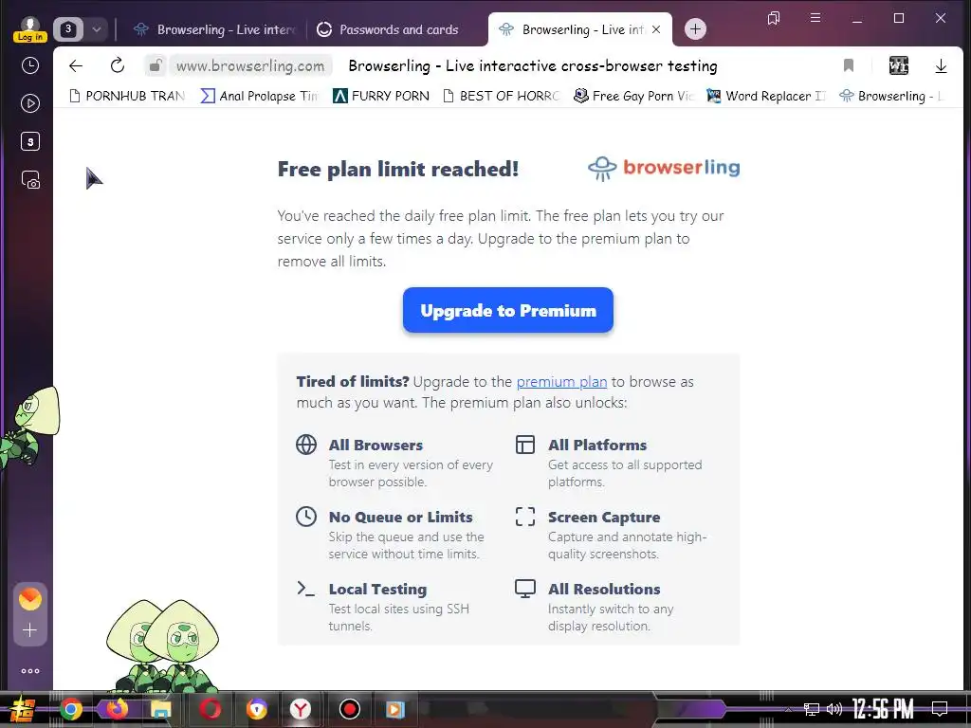The image size is (971, 728).
Task: Click Upgrade to Premium button
Action: (x=508, y=310)
